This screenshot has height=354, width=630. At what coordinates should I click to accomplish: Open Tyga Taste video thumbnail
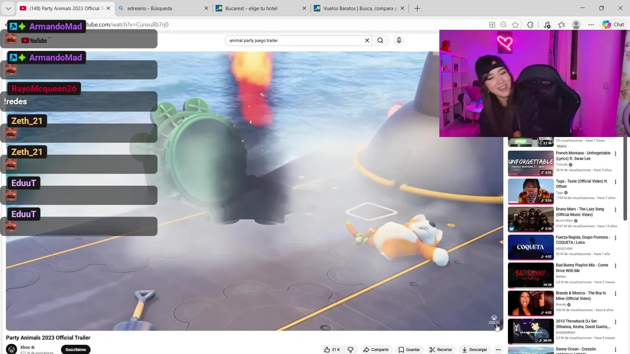[531, 191]
